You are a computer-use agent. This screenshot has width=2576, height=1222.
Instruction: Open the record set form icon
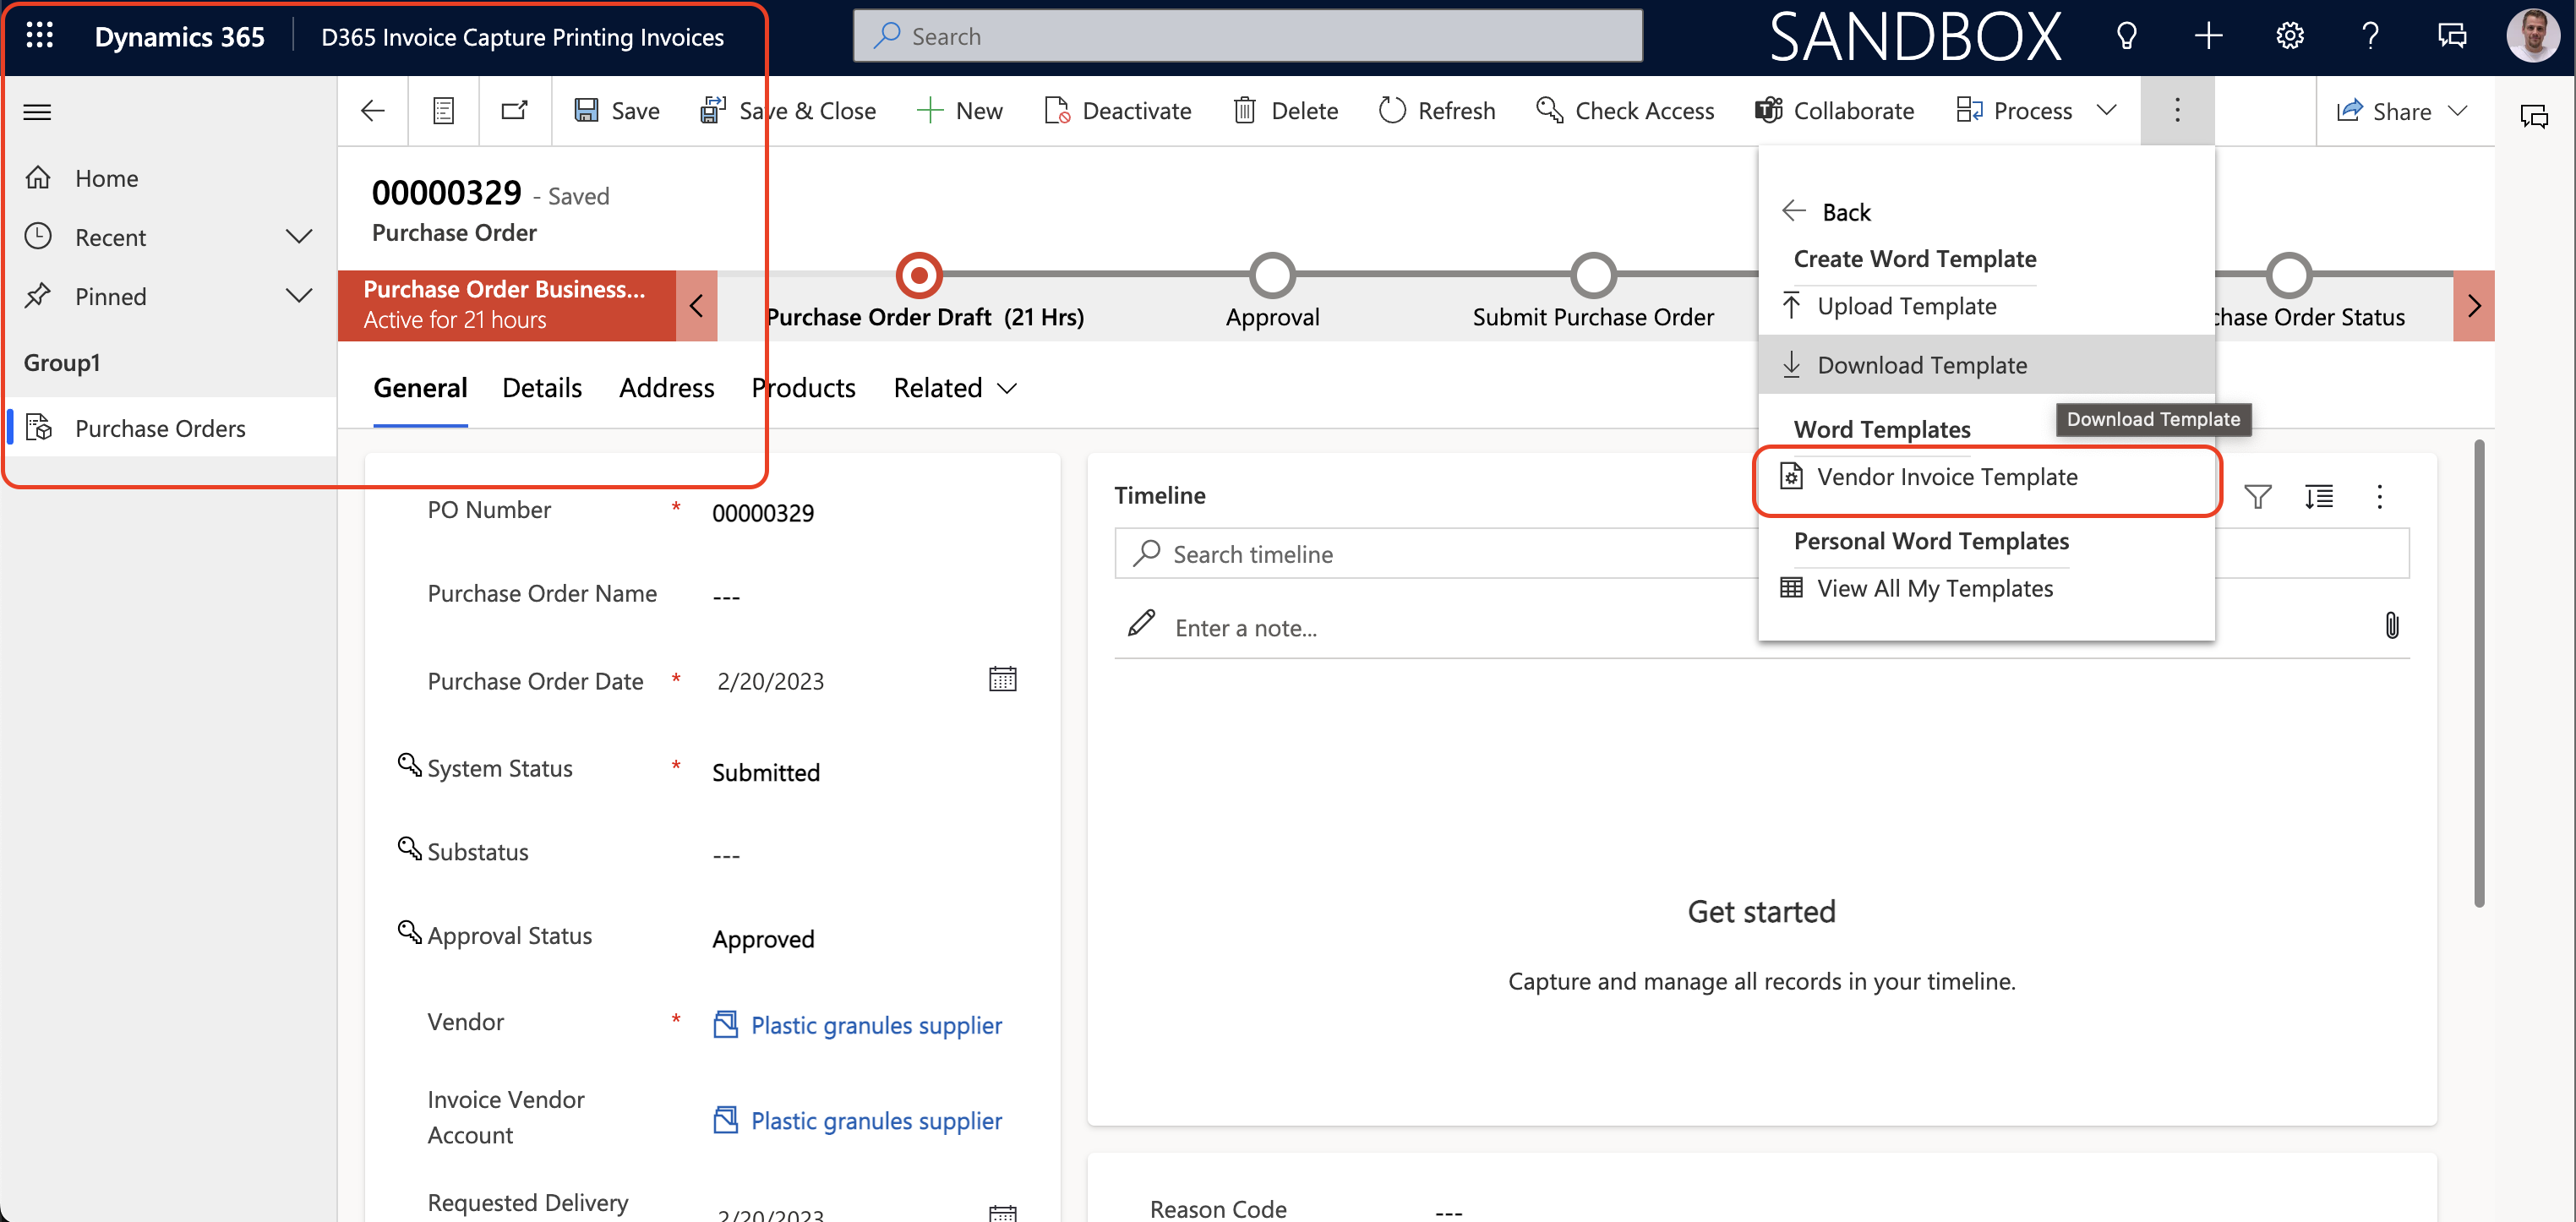444,110
